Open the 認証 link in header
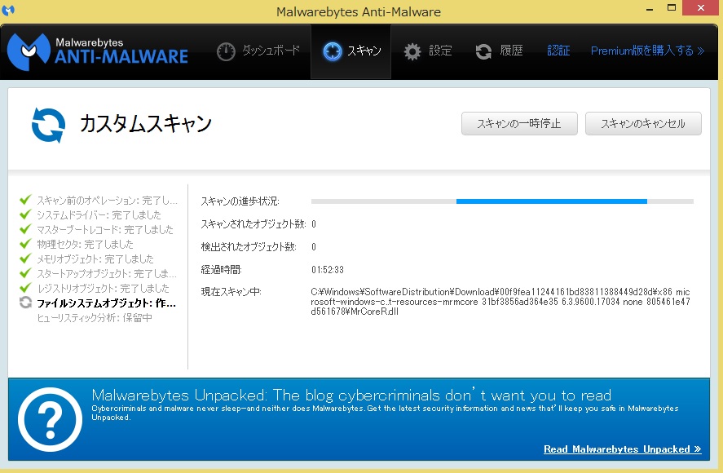 coord(558,51)
